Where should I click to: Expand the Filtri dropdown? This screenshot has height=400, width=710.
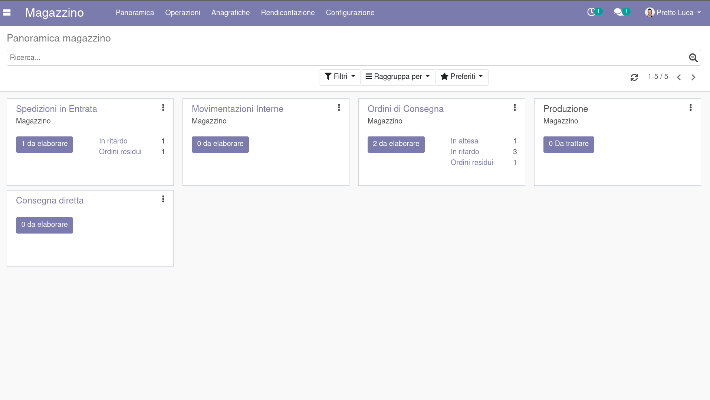(x=339, y=77)
